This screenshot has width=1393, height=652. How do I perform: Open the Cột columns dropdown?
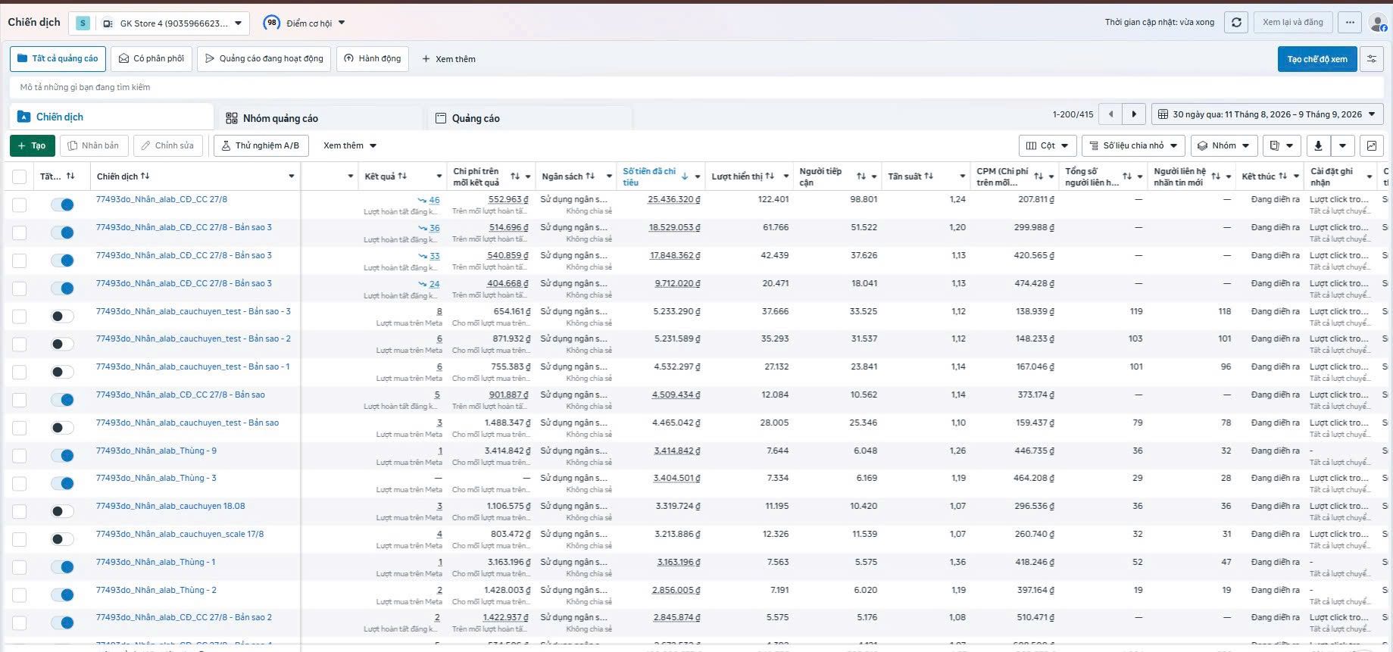[x=1048, y=145]
